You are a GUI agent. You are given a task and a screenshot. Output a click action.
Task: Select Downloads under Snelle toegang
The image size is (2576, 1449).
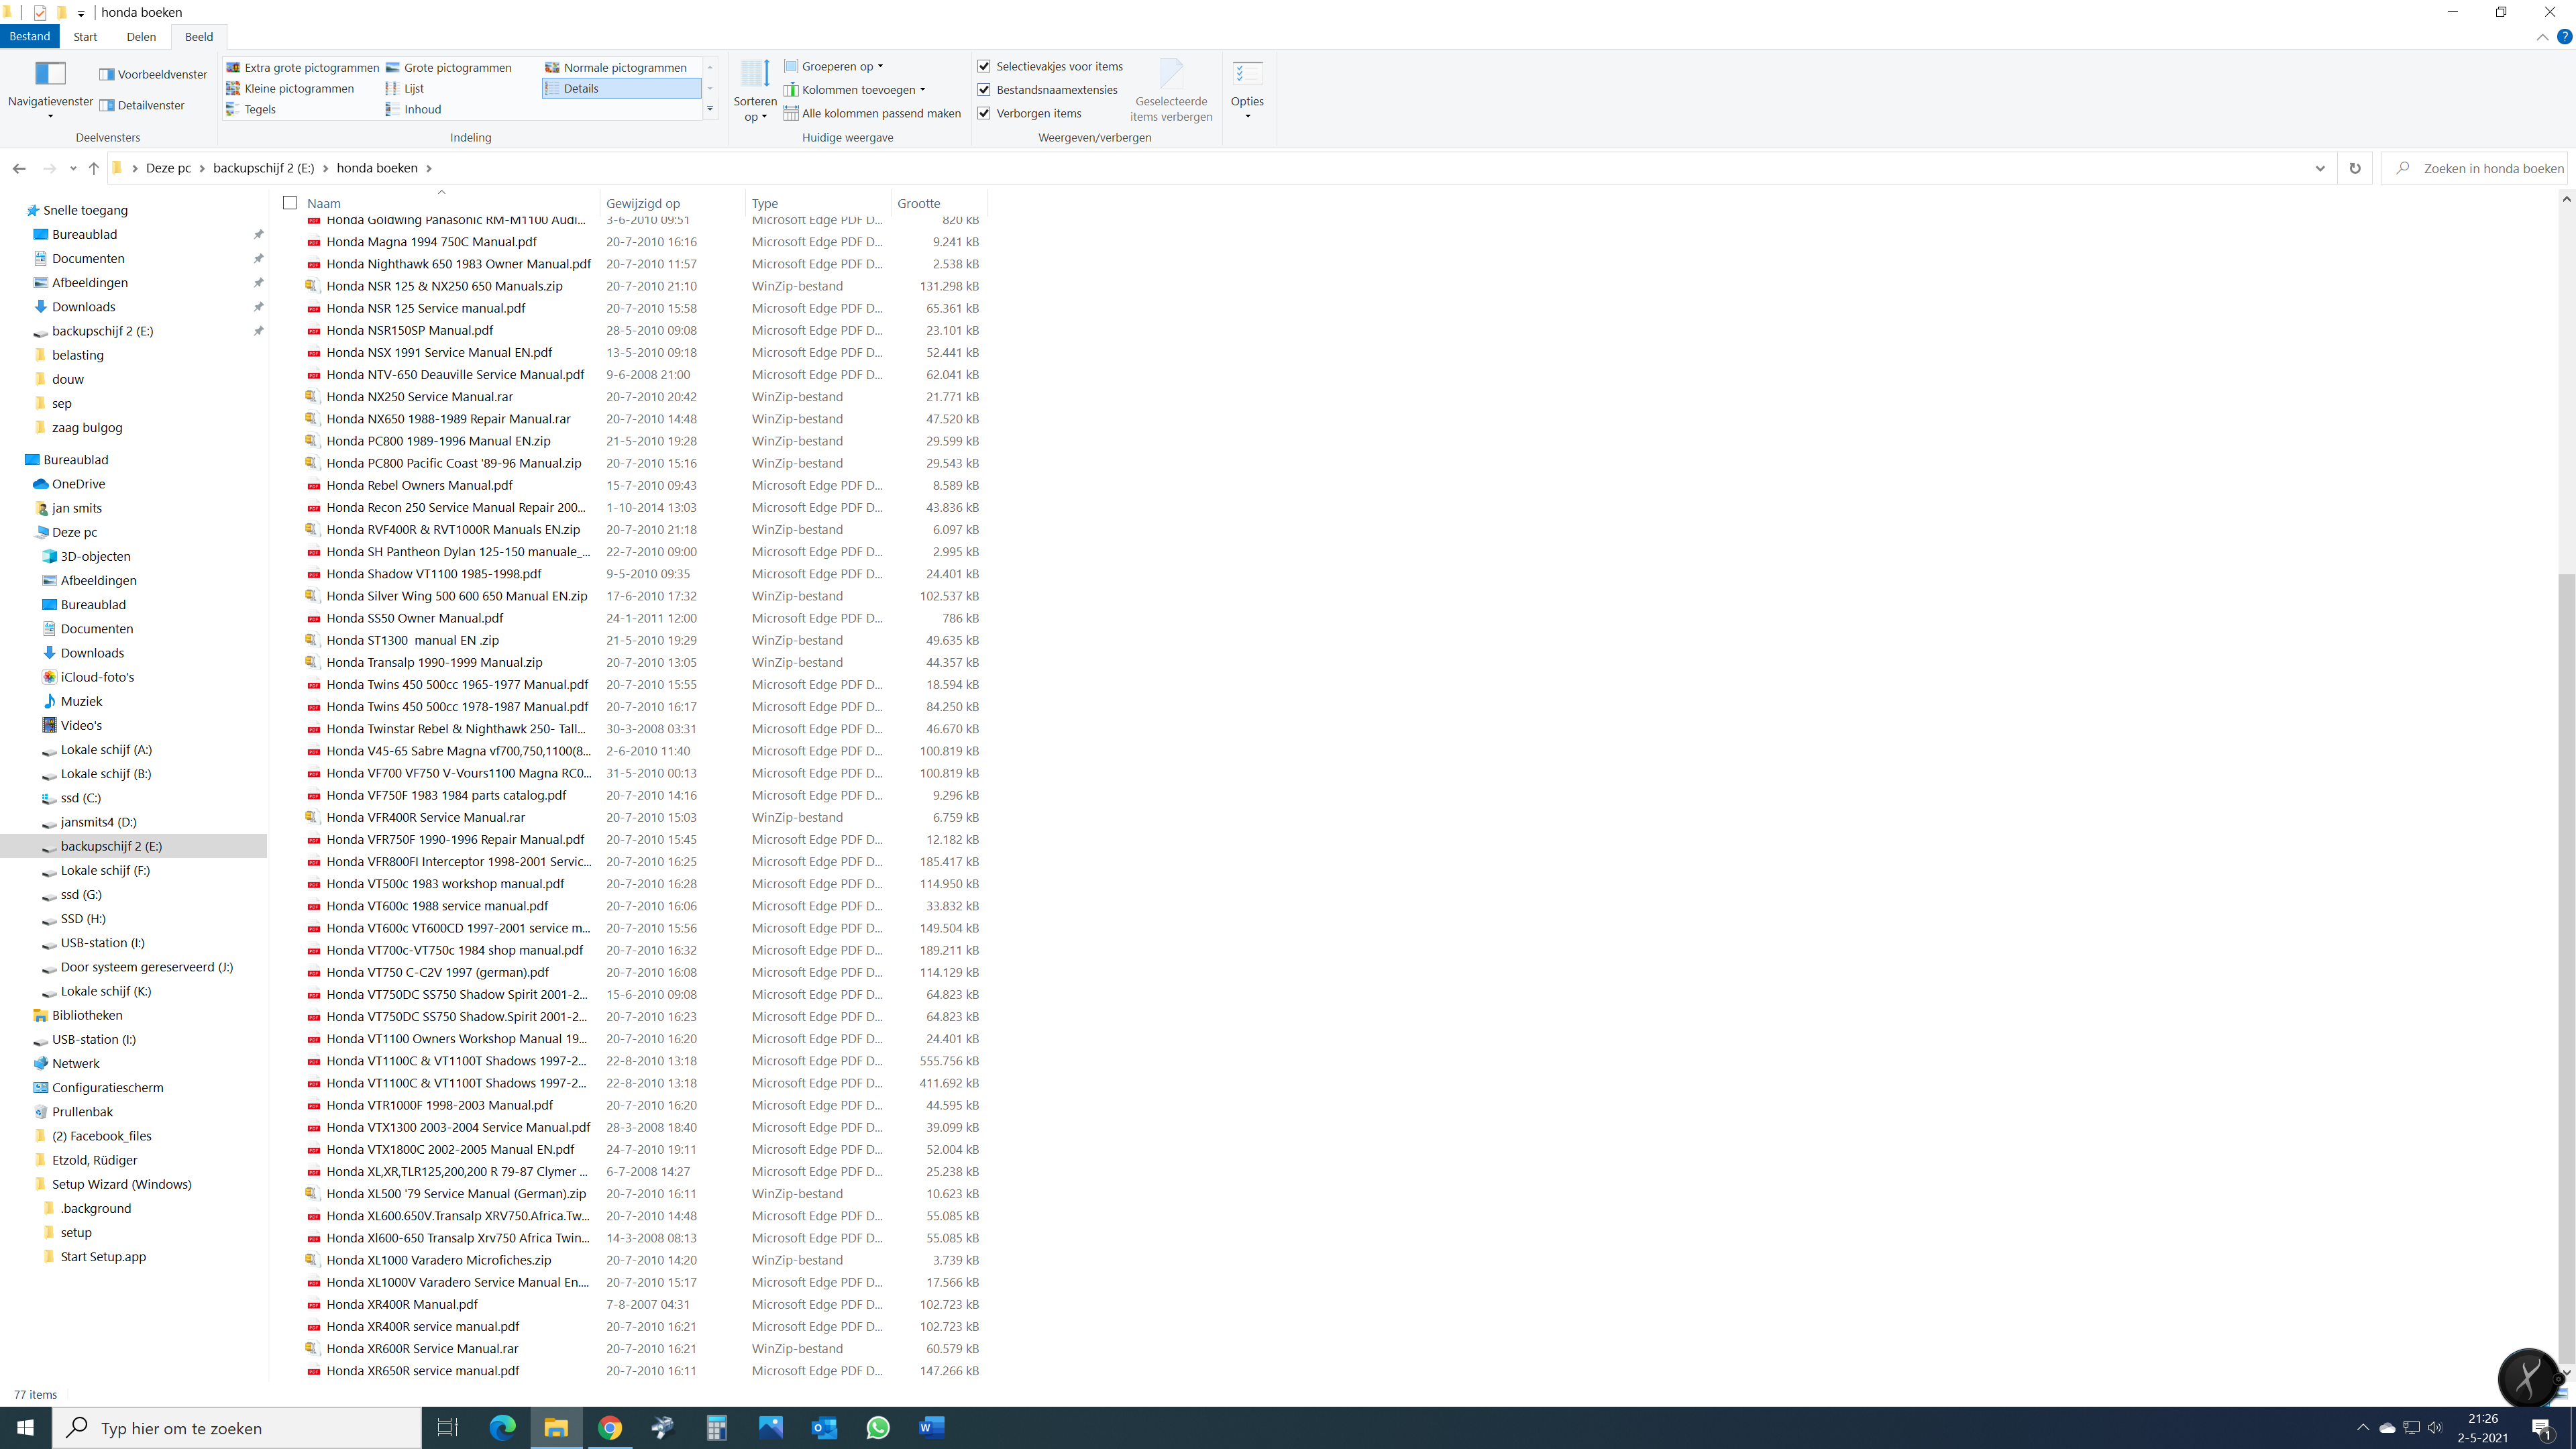tap(83, 307)
